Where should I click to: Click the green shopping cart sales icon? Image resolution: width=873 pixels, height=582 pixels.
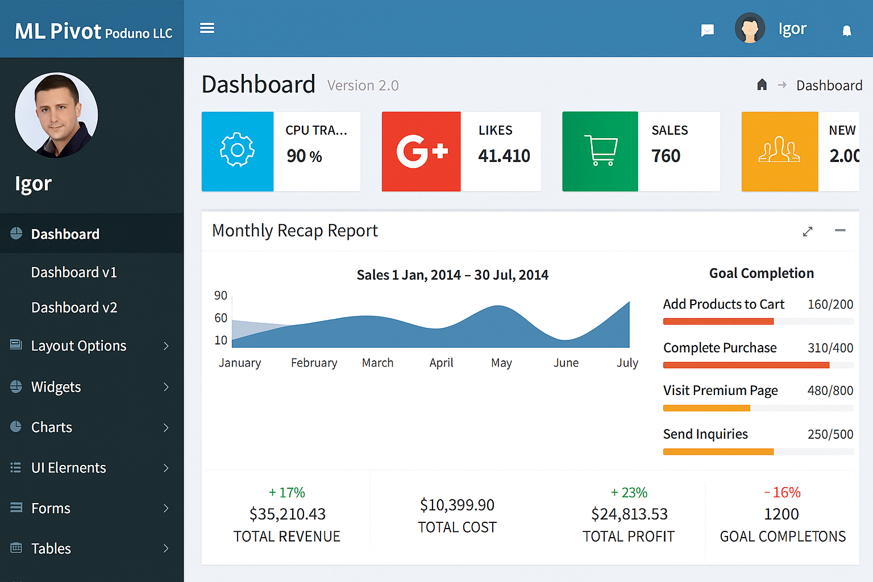point(600,151)
